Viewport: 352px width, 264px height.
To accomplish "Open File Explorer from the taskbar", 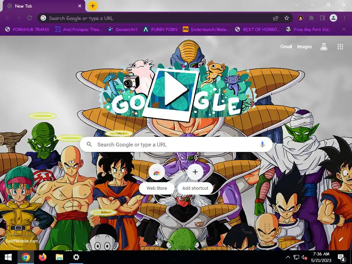I will [x=59, y=257].
